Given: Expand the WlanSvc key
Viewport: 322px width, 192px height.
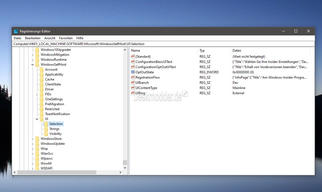Looking at the screenshot, I should pos(33,154).
